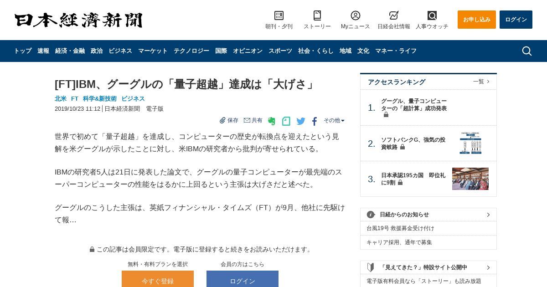Open ranking 2 ソフトバンクG article
Screen dimensions: 547x287
click(413, 143)
